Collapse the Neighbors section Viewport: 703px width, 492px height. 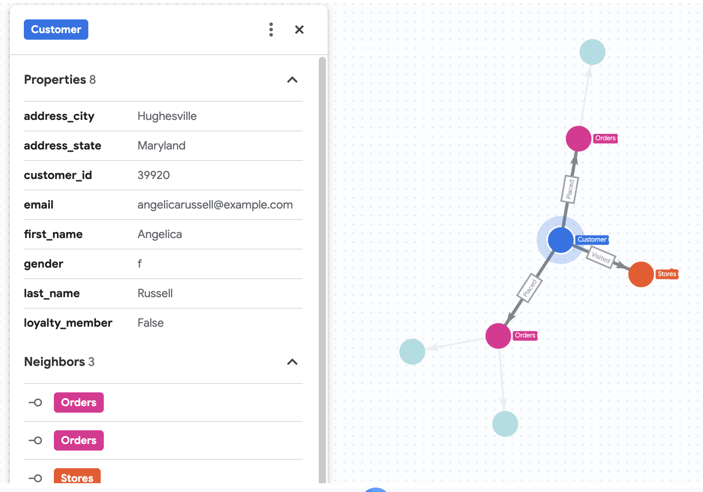click(292, 362)
